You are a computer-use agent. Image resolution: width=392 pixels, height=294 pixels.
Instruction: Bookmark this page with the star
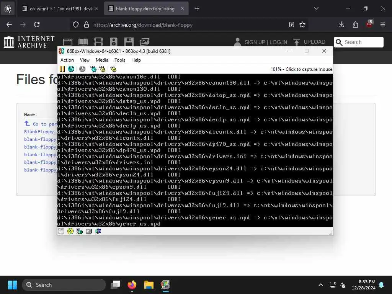pyautogui.click(x=302, y=24)
